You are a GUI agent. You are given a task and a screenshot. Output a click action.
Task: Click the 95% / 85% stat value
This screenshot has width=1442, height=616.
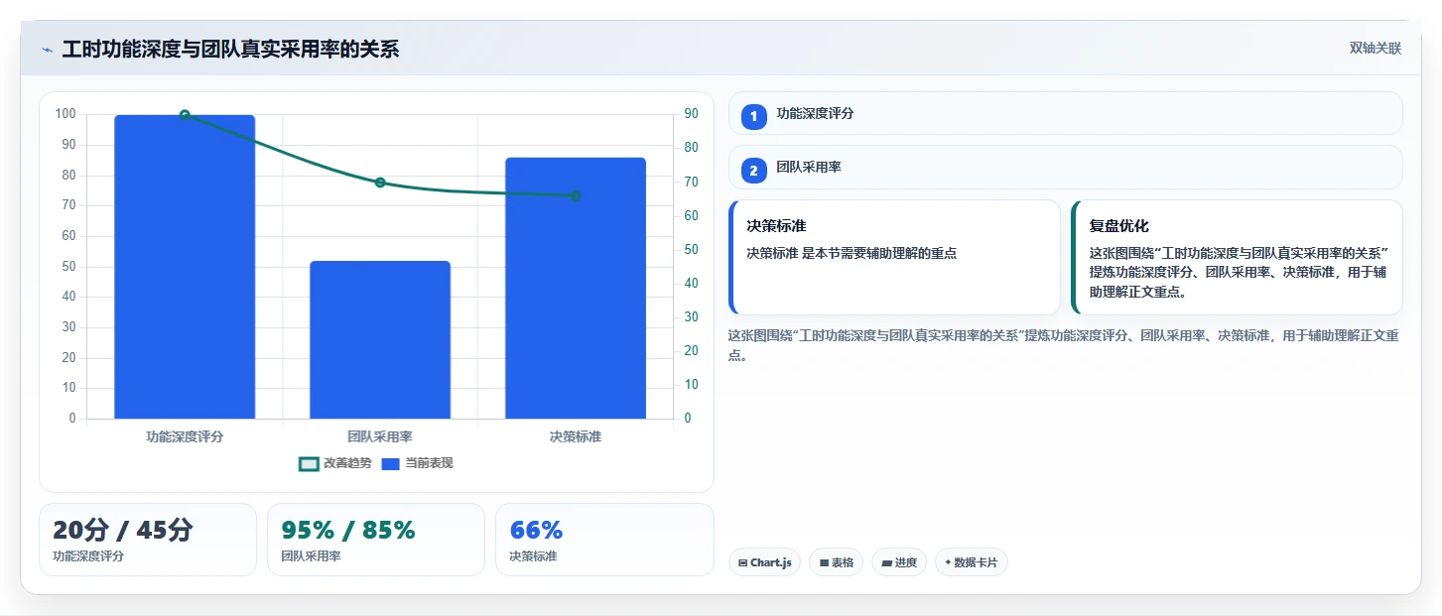[348, 530]
